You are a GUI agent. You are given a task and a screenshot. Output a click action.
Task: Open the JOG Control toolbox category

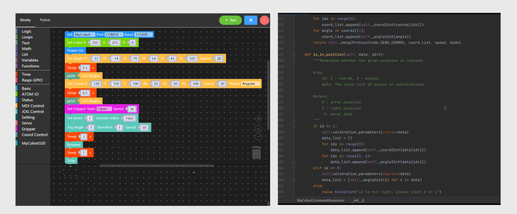click(32, 111)
